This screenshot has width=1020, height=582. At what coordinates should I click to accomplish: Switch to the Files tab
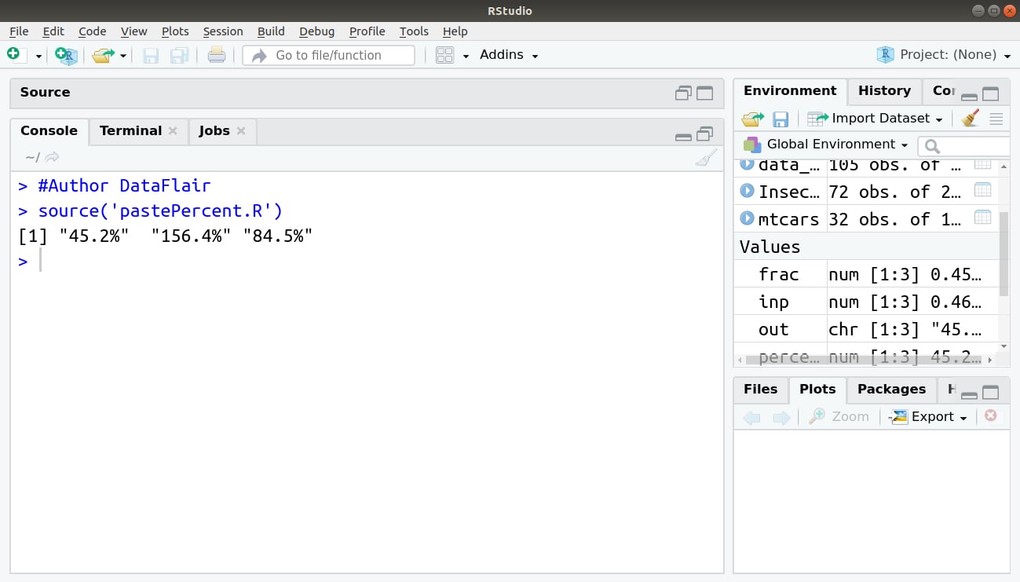760,390
